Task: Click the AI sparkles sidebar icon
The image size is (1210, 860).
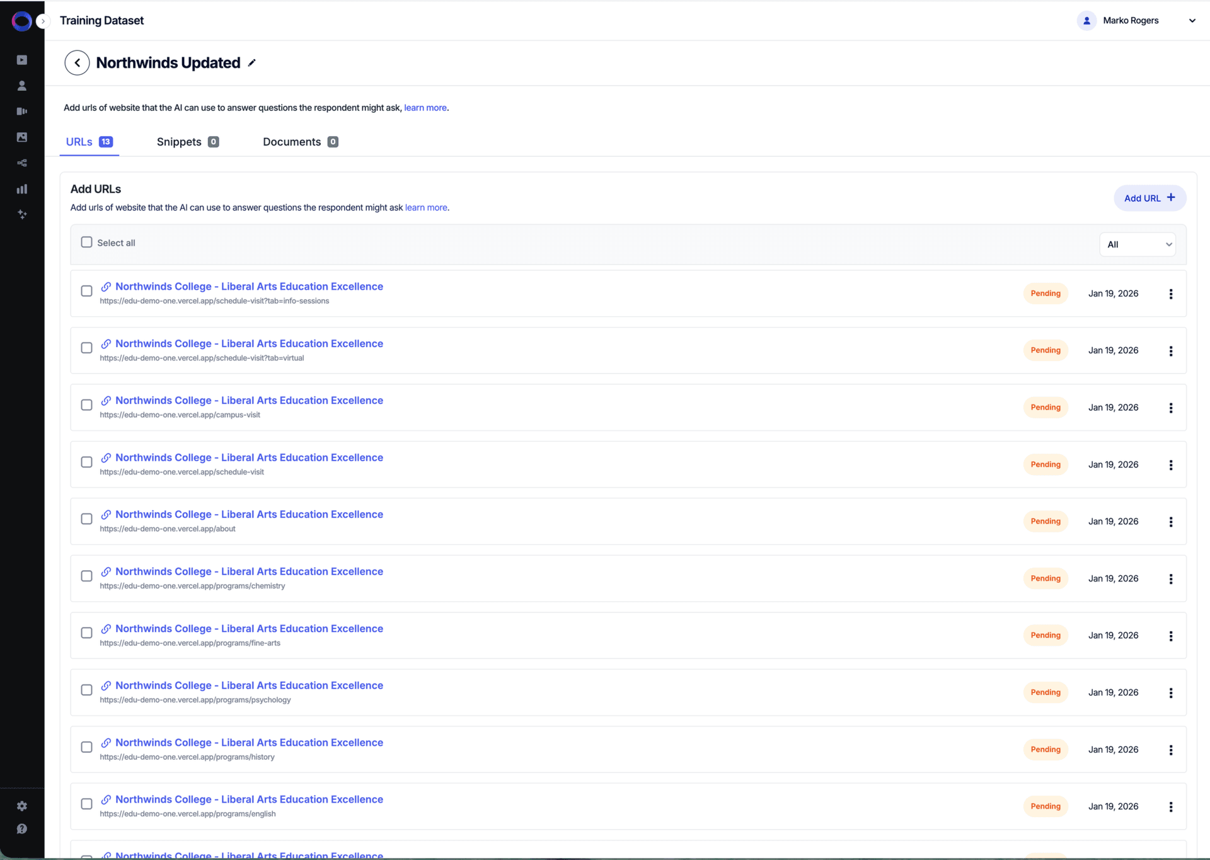Action: click(x=22, y=215)
